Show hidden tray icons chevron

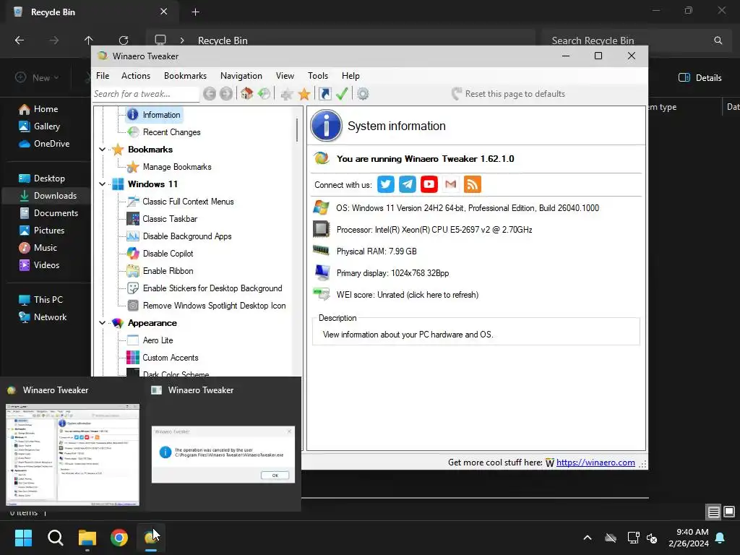point(588,538)
